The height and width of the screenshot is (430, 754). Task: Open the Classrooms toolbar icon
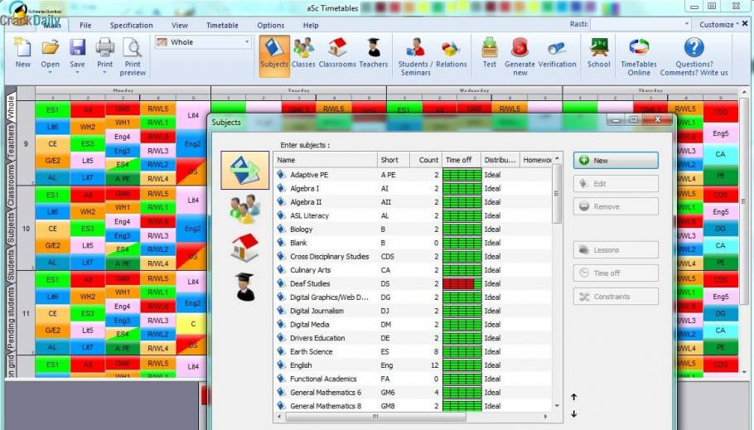click(337, 53)
